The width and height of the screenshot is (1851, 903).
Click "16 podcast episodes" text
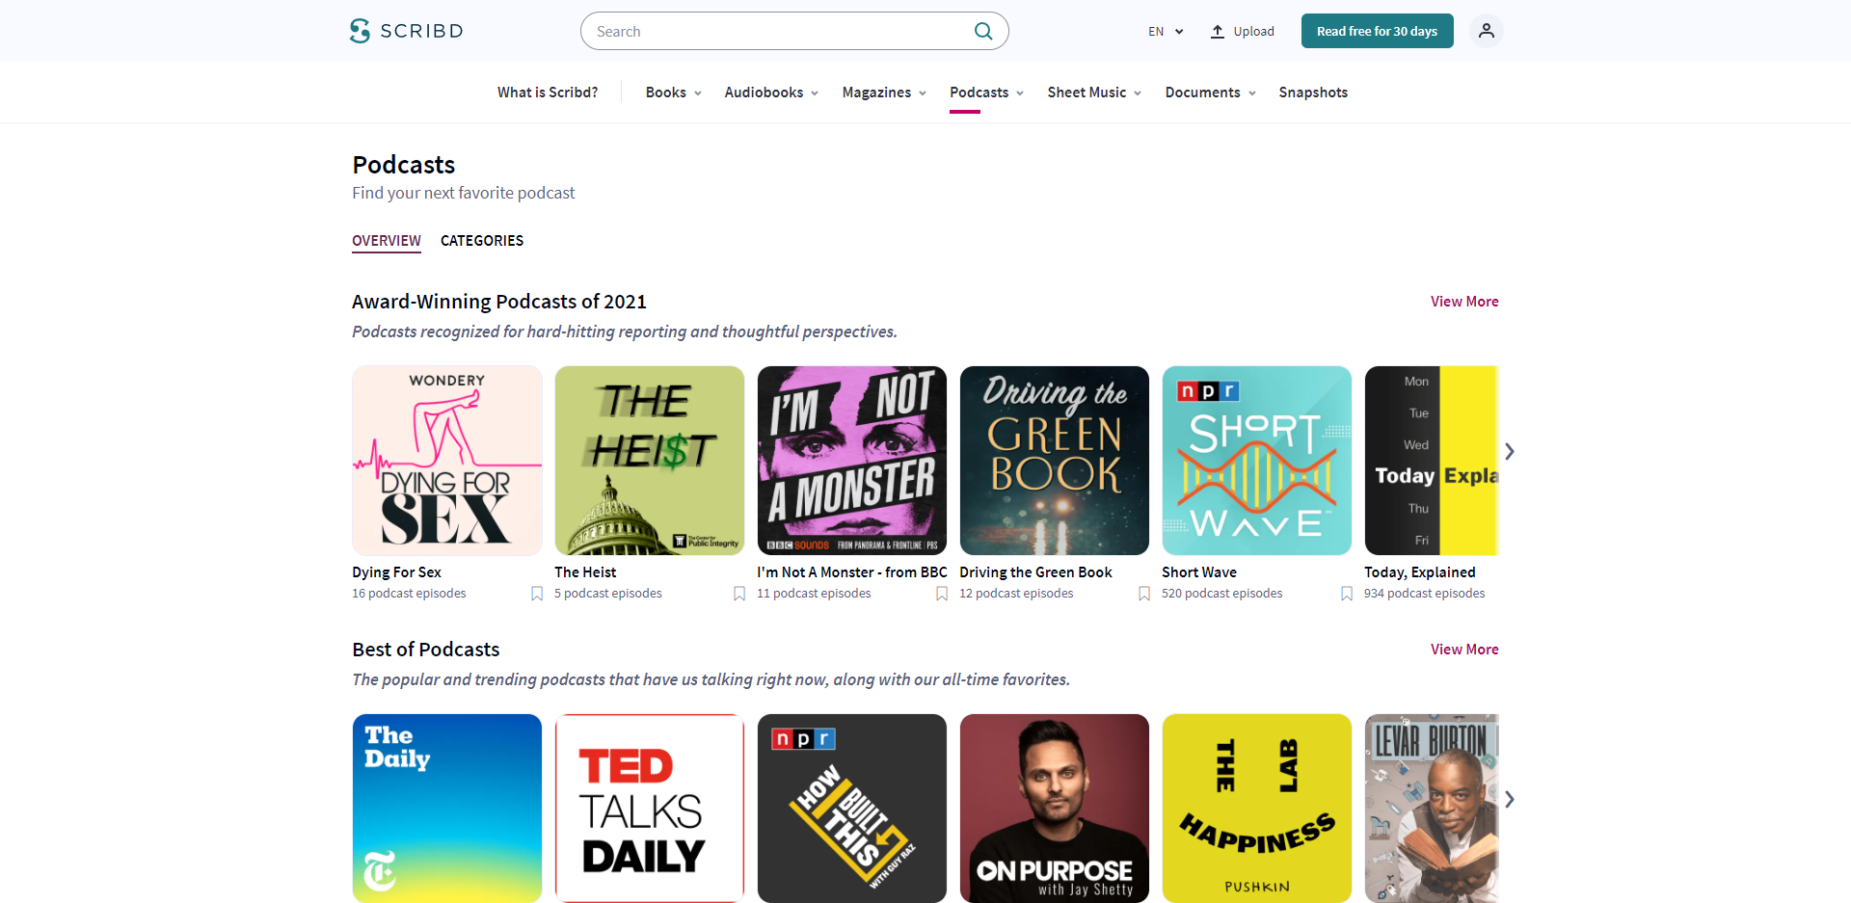[409, 594]
